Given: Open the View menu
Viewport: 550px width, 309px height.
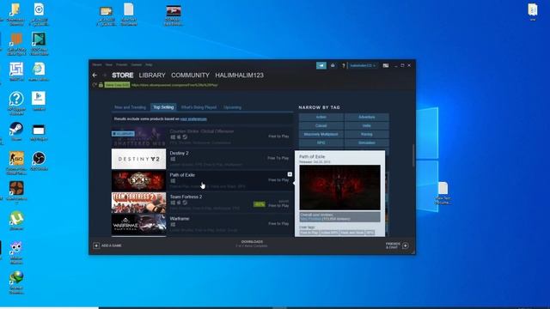Looking at the screenshot, I should tap(109, 65).
